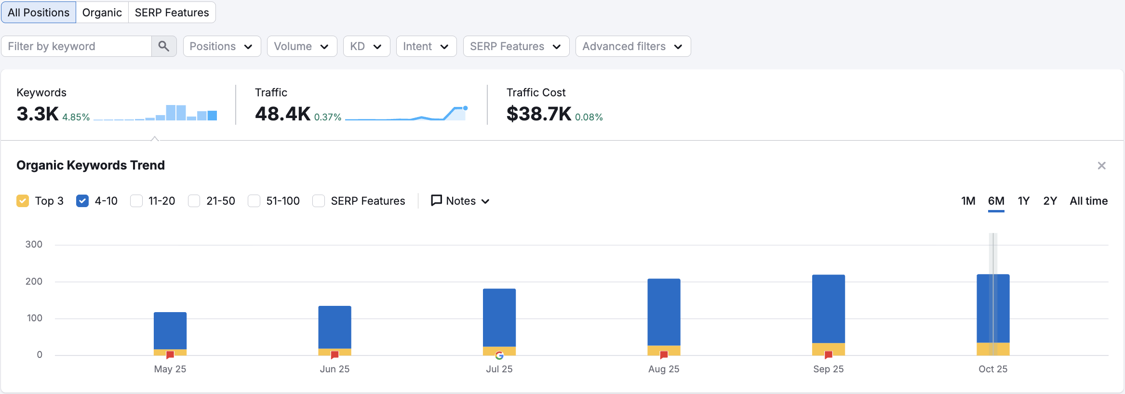
Task: Click the Filter by keyword input field
Action: pos(77,46)
